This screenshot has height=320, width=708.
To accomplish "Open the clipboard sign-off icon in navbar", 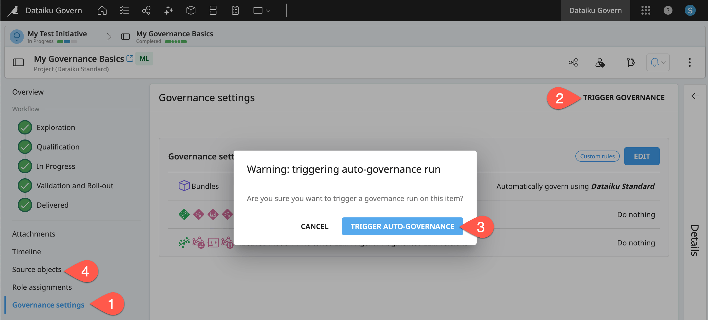I will click(235, 11).
